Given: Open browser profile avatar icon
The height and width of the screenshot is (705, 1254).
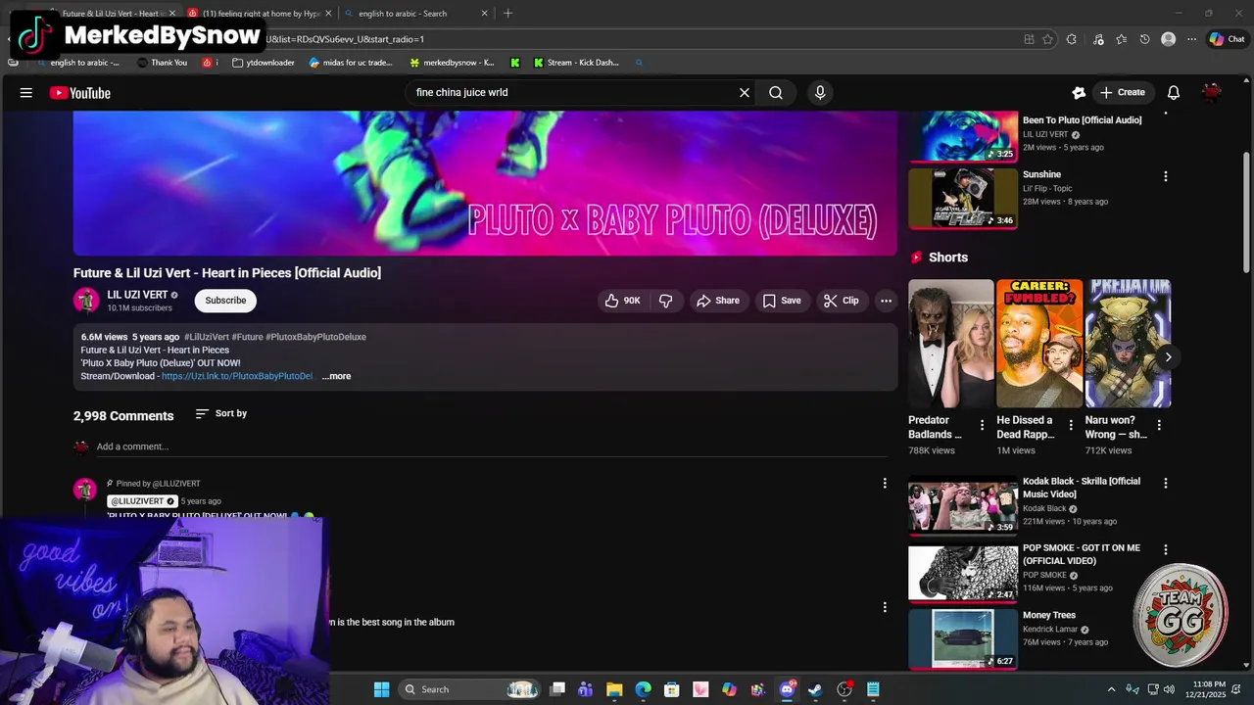Looking at the screenshot, I should 1168,39.
